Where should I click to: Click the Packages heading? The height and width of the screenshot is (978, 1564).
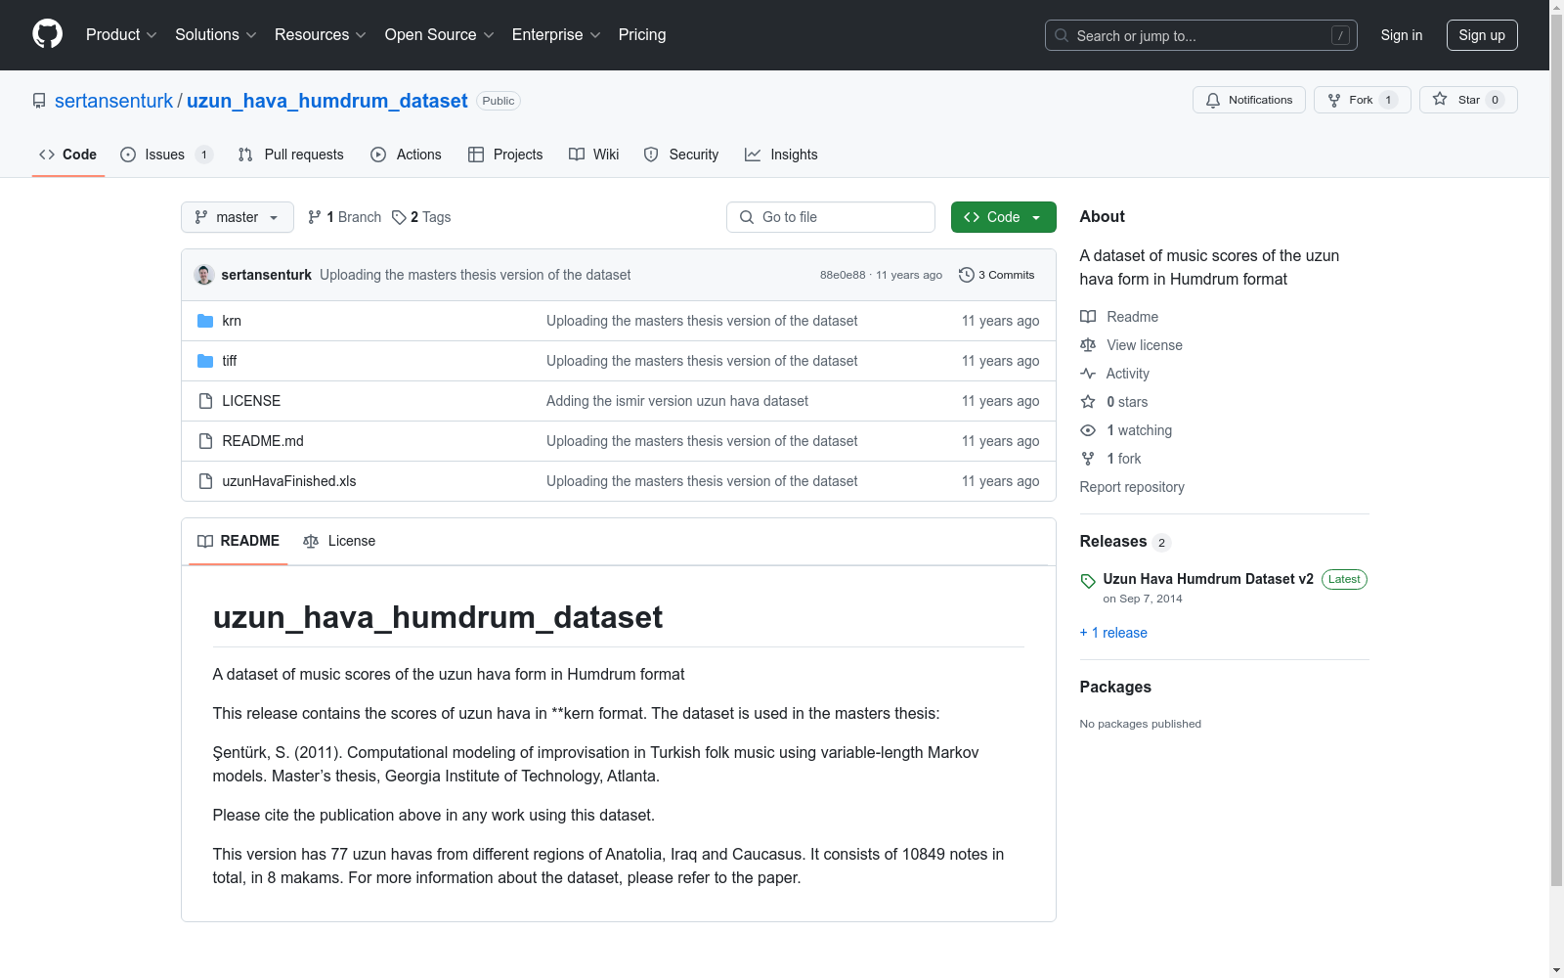1115,687
